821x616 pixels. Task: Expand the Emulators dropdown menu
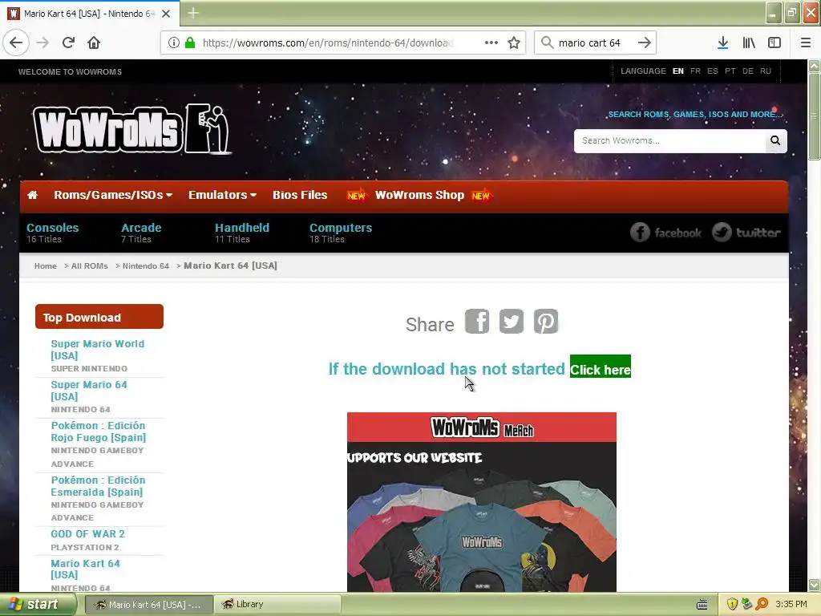pyautogui.click(x=223, y=195)
